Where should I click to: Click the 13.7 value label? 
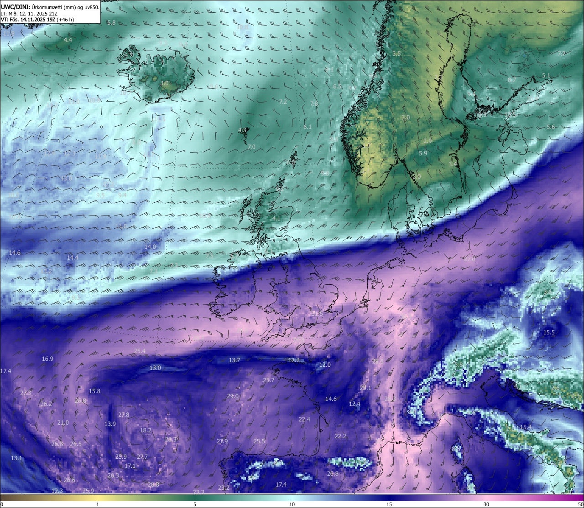(x=234, y=360)
